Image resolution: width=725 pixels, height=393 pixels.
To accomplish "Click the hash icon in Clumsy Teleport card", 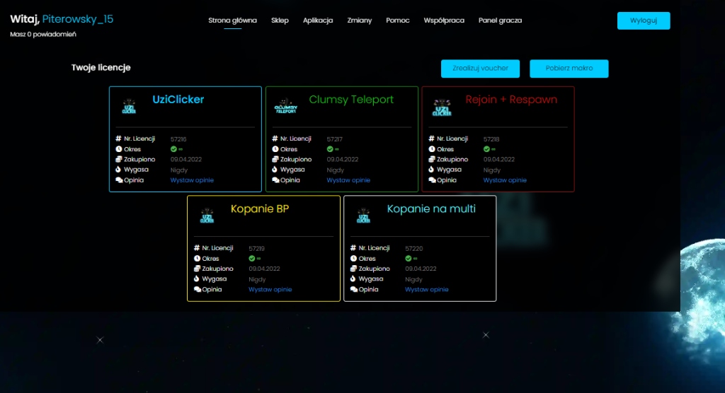I will pyautogui.click(x=275, y=139).
